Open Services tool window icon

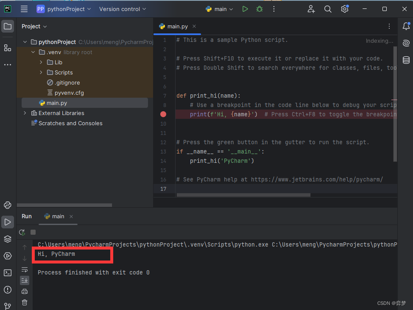8,256
